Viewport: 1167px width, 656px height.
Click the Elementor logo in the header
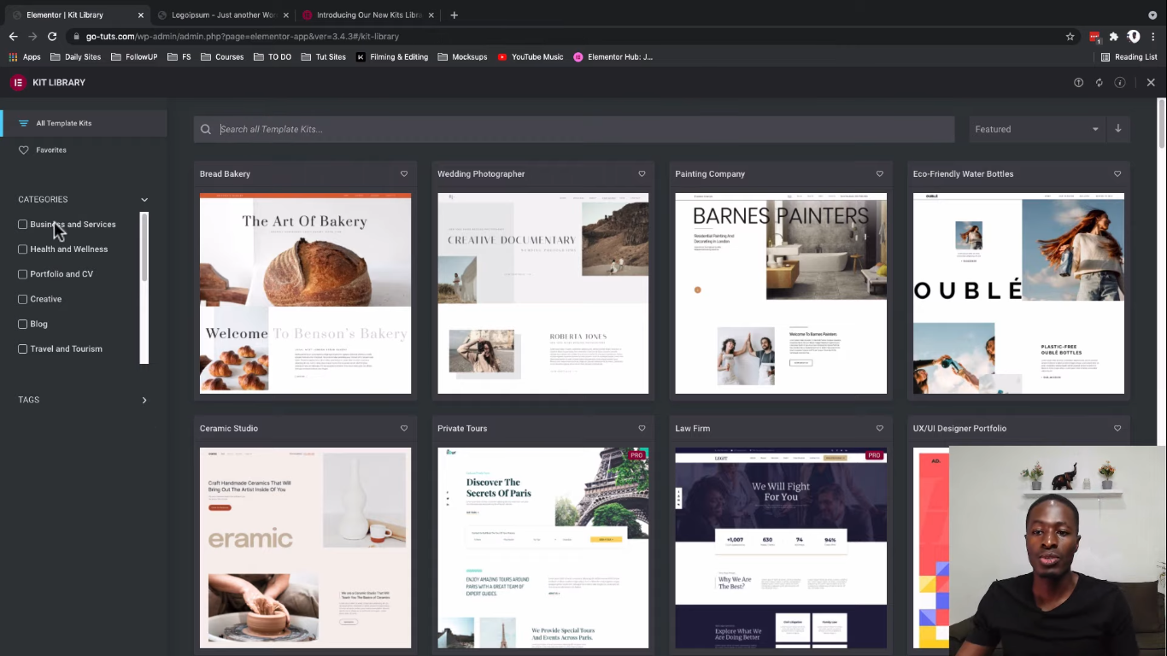coord(17,83)
